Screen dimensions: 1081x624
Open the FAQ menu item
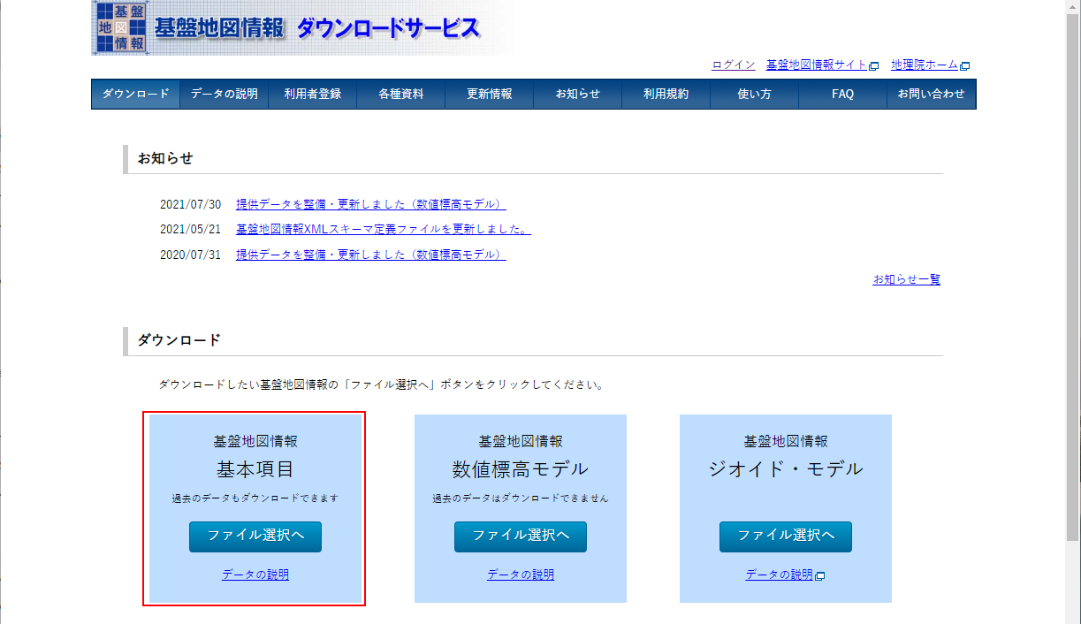coord(842,95)
